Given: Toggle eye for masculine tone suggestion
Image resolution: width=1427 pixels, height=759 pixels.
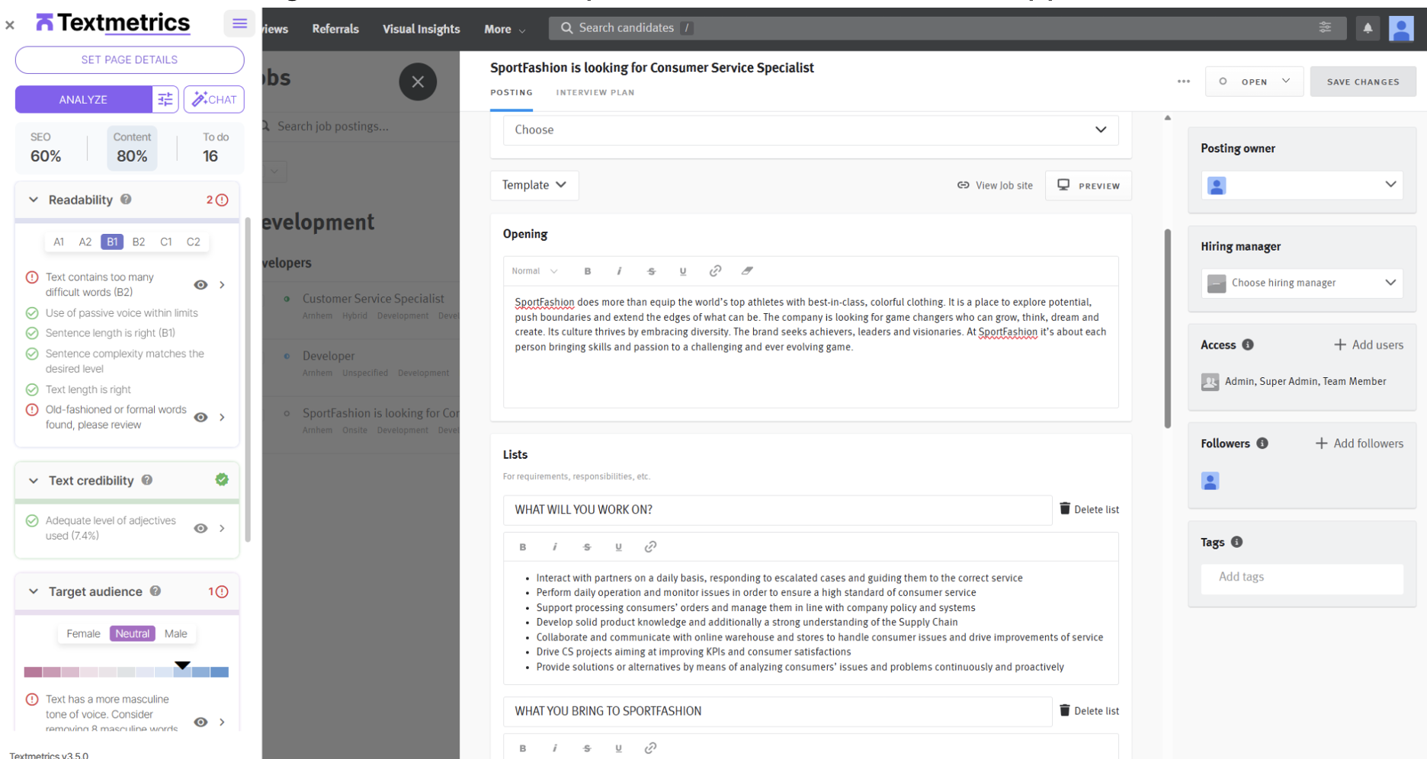Looking at the screenshot, I should coord(200,722).
